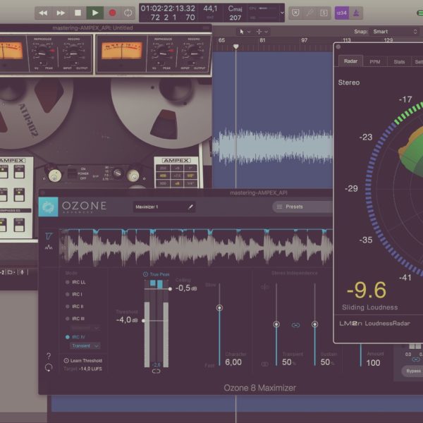This screenshot has width=423, height=423.
Task: Select the audio region waveform in the track
Action: pos(272,147)
